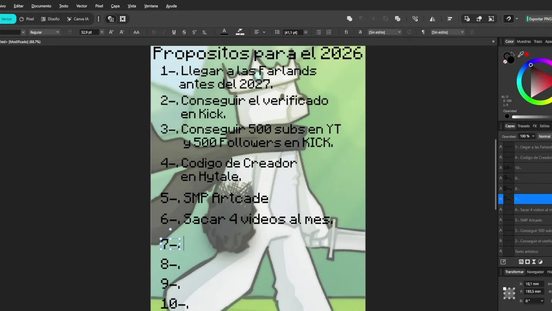This screenshot has height=311, width=552.
Task: Click the edit layer icon below layers list
Action: (x=503, y=262)
